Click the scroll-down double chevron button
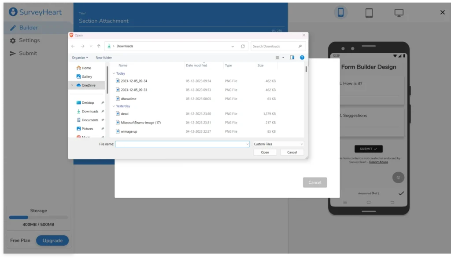The height and width of the screenshot is (258, 451). tap(398, 178)
